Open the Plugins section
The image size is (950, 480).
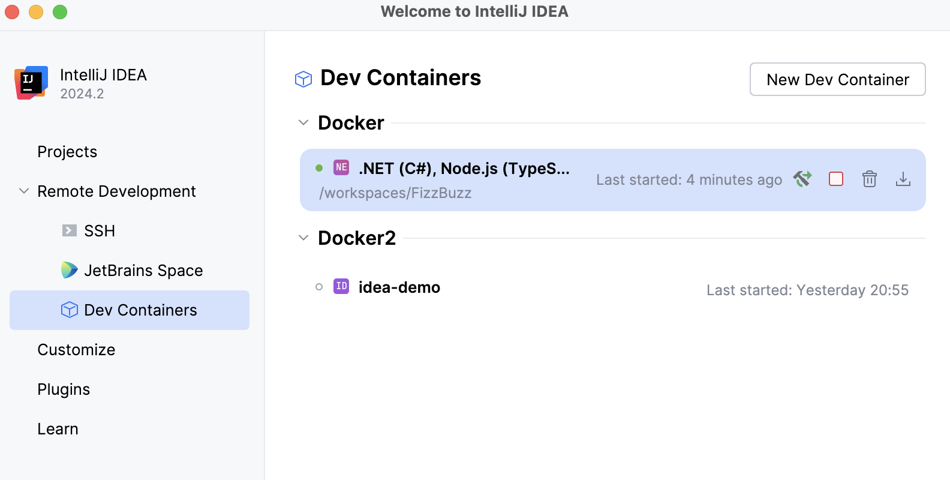64,389
